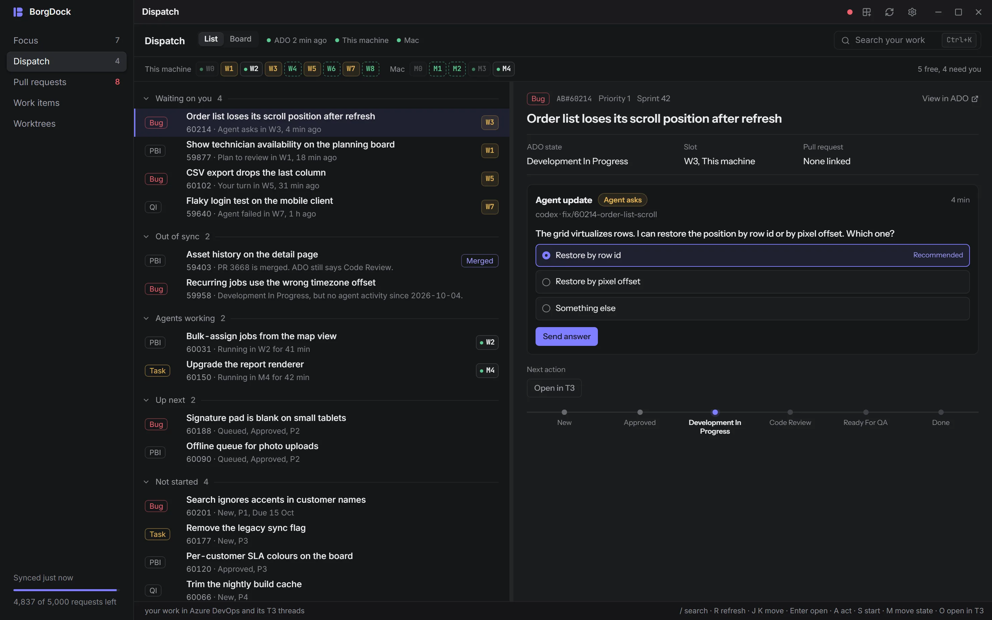The height and width of the screenshot is (620, 992).
Task: Select the M4 slot chip in the slot bar
Action: click(x=503, y=69)
